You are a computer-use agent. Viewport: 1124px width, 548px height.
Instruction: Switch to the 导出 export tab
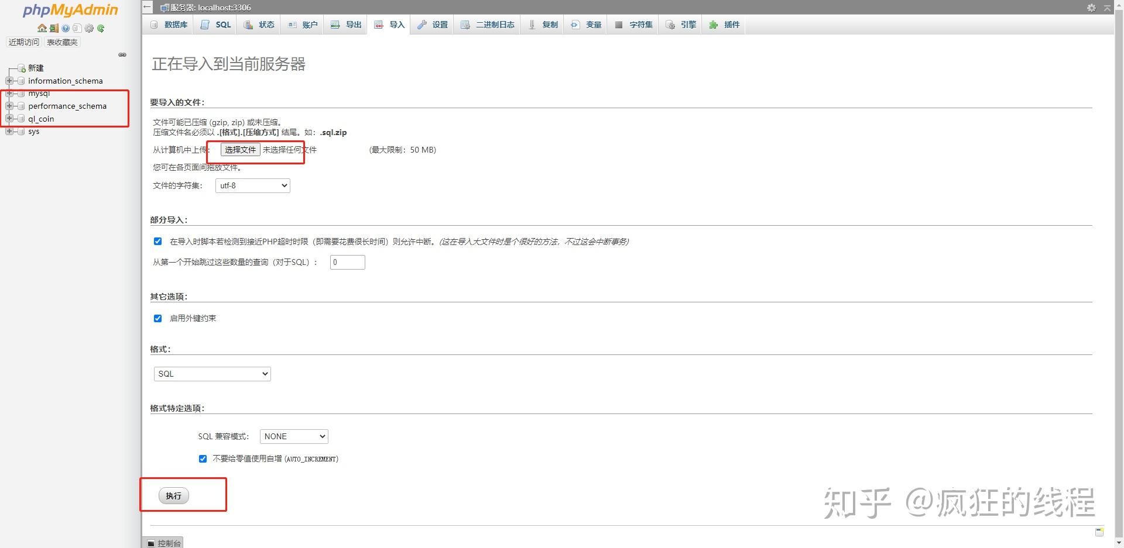[x=346, y=25]
